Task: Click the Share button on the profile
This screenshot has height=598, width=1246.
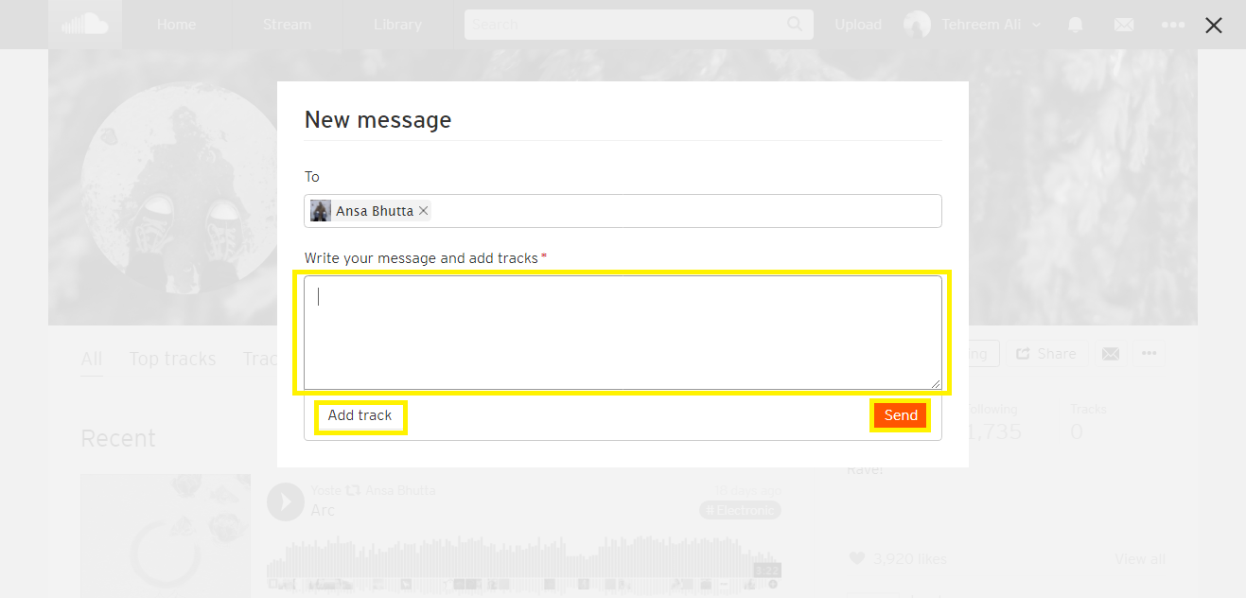Action: point(1045,353)
